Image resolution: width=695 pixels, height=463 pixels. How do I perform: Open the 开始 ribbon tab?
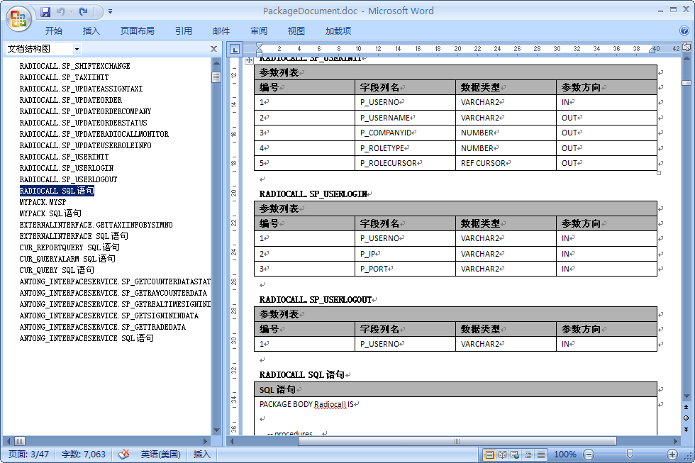54,31
